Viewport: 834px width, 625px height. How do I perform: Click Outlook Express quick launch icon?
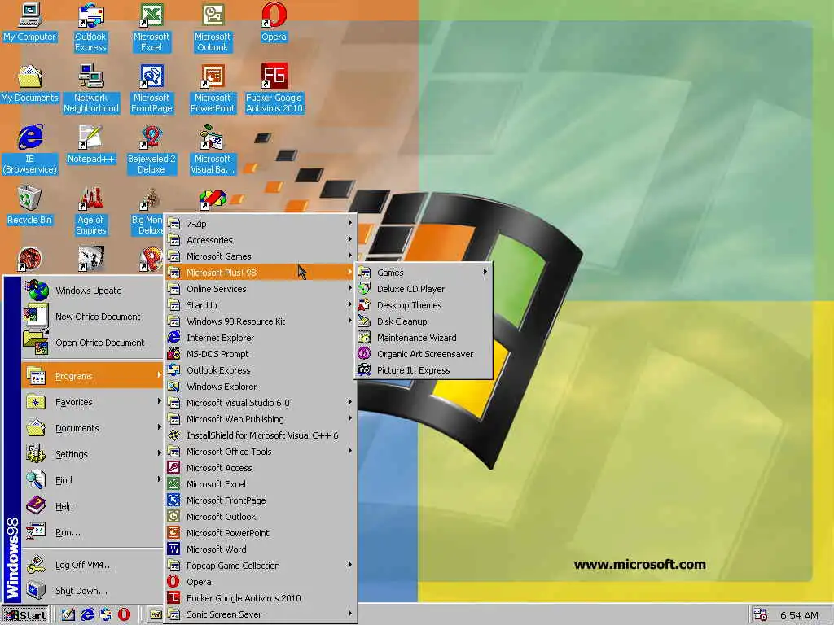click(106, 615)
